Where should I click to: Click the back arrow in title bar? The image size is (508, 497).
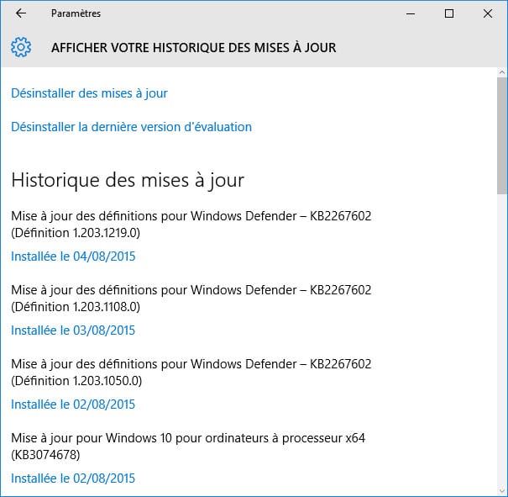[x=21, y=13]
